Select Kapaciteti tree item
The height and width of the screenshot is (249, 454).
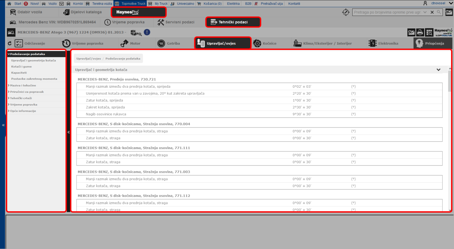pyautogui.click(x=19, y=73)
